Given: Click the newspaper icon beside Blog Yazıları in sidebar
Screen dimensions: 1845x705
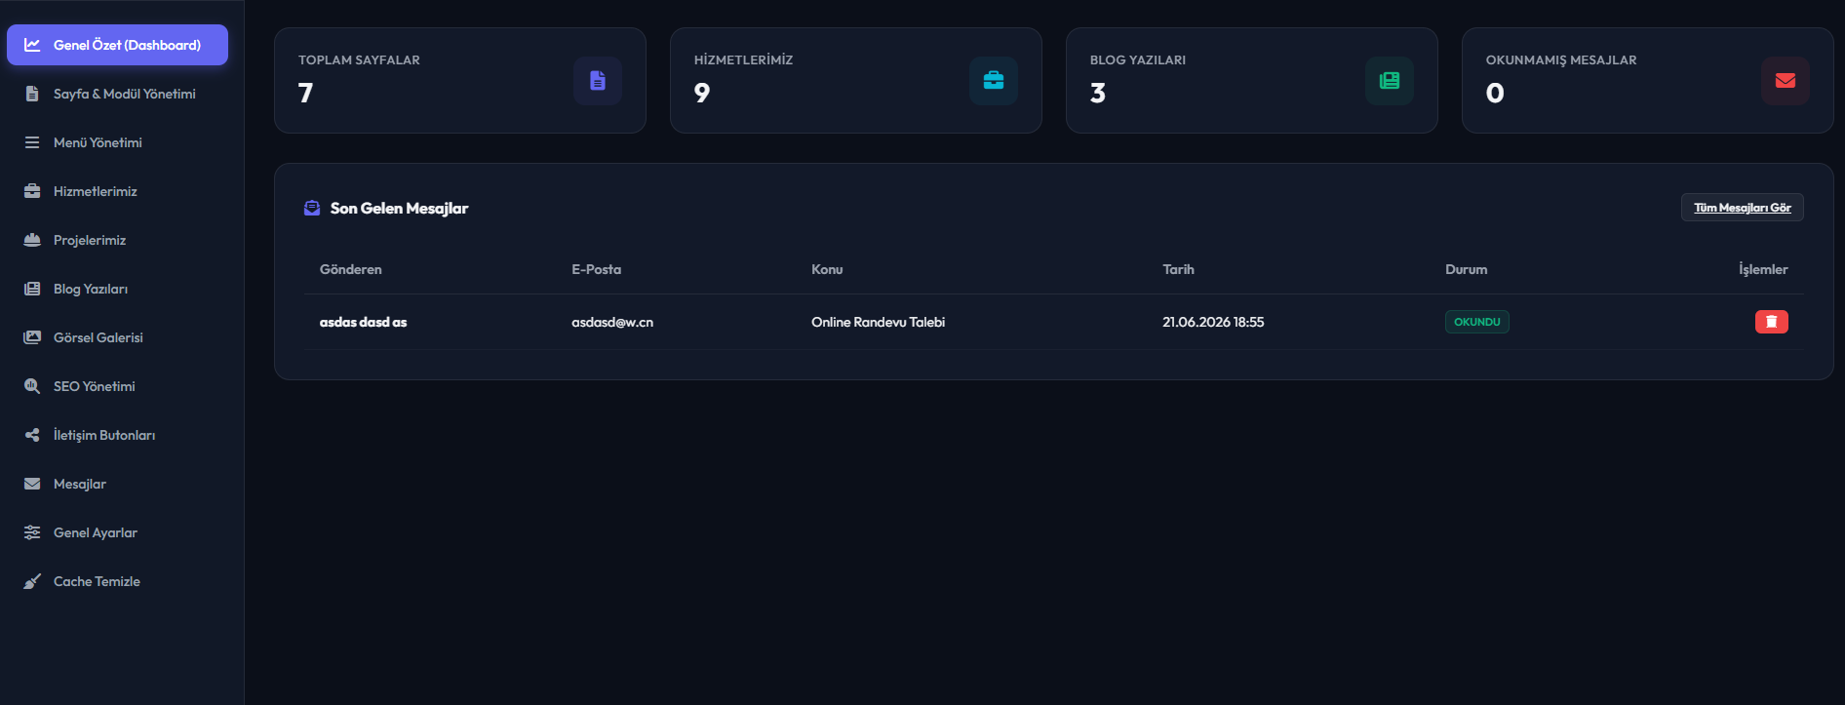Looking at the screenshot, I should (32, 289).
